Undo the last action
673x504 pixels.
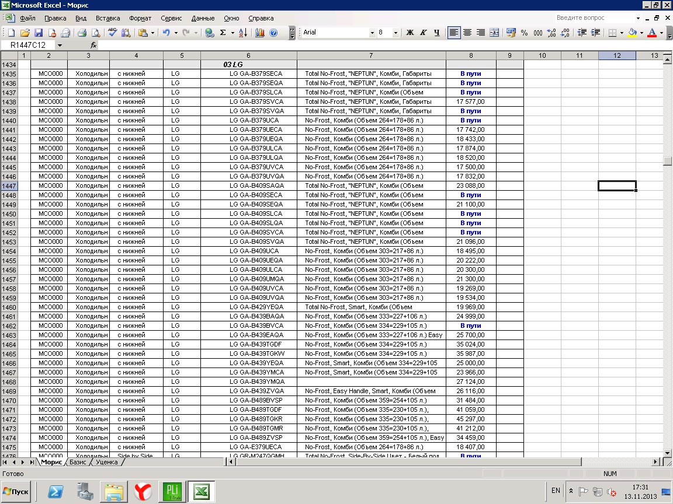166,33
